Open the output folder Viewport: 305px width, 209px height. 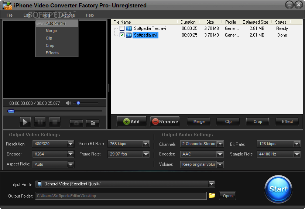[227, 196]
